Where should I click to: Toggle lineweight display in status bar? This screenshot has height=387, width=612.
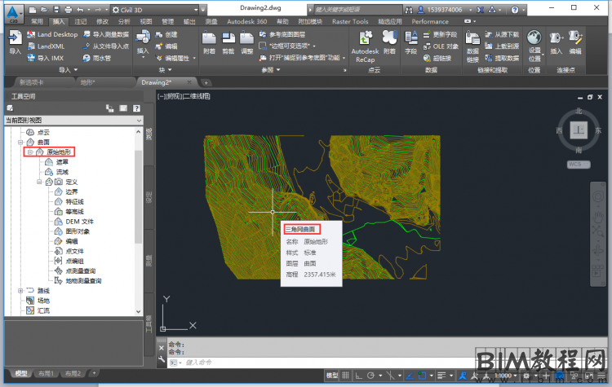pos(441,376)
